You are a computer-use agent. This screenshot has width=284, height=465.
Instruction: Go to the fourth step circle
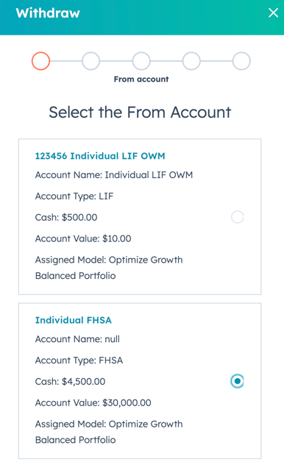[191, 61]
